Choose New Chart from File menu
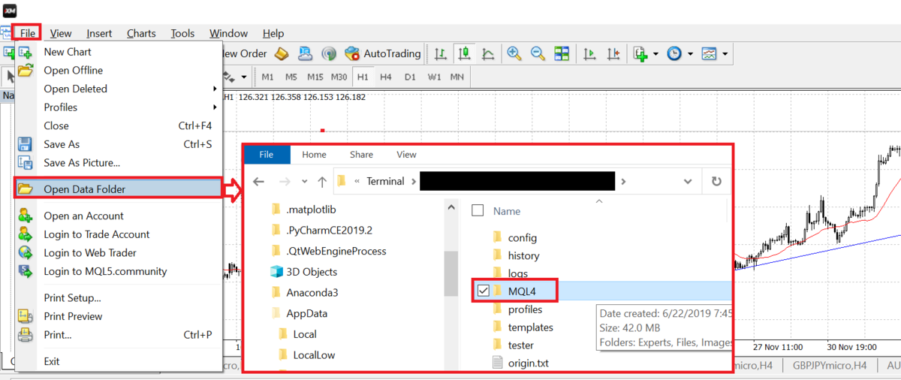Screen dimensions: 901x380 click(x=119, y=52)
